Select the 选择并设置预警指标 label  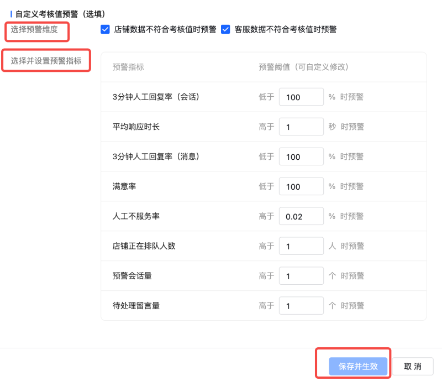[45, 60]
